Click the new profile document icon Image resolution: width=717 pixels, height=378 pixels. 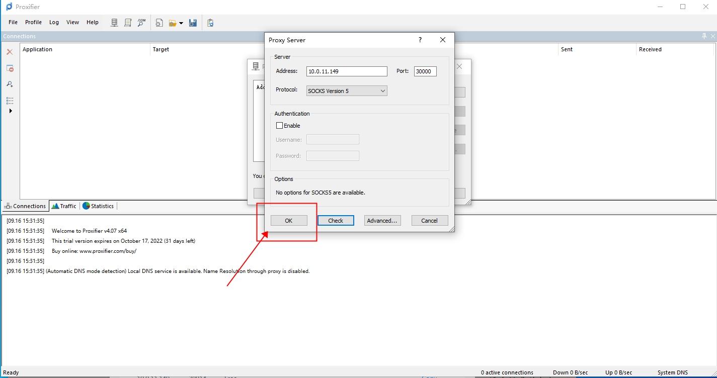[159, 23]
